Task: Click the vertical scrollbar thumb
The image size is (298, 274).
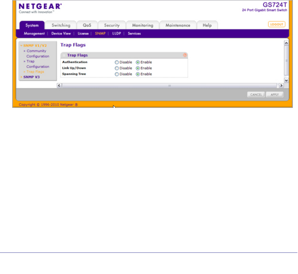Action: click(286, 60)
